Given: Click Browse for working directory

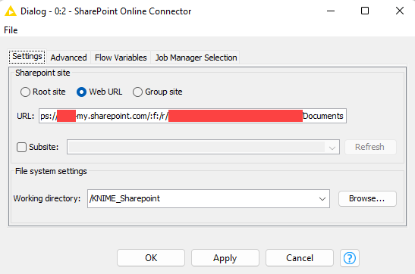Looking at the screenshot, I should 367,198.
